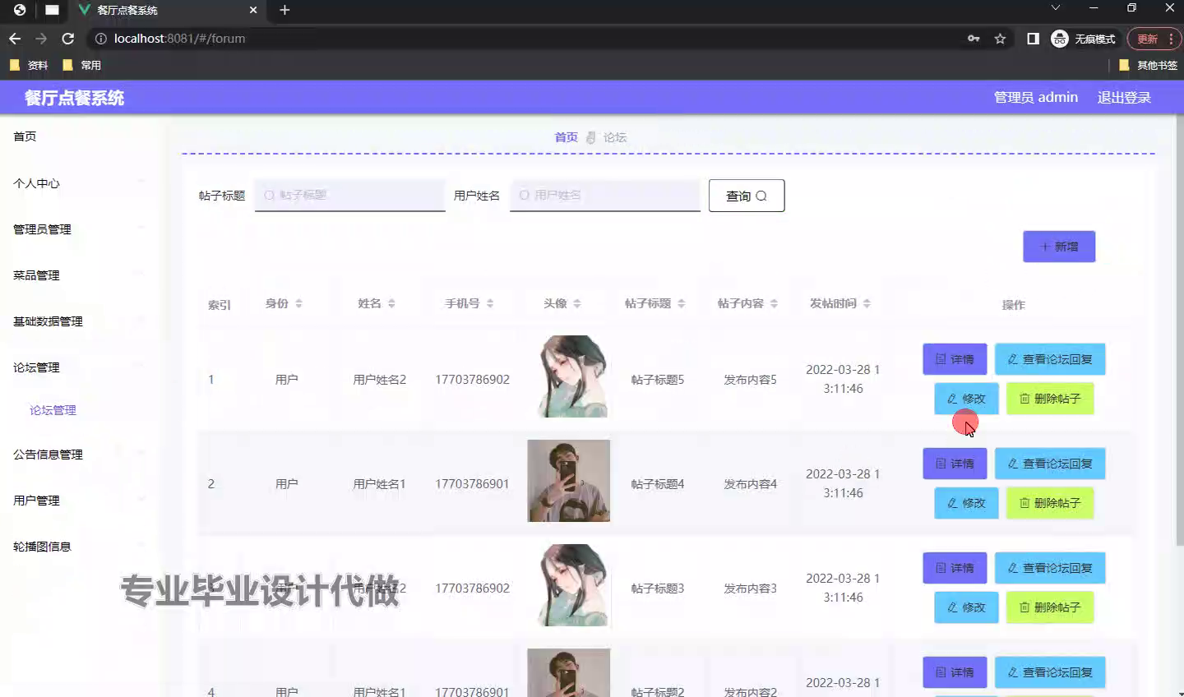Click 修改 for 帖子标题5 row

coord(966,399)
